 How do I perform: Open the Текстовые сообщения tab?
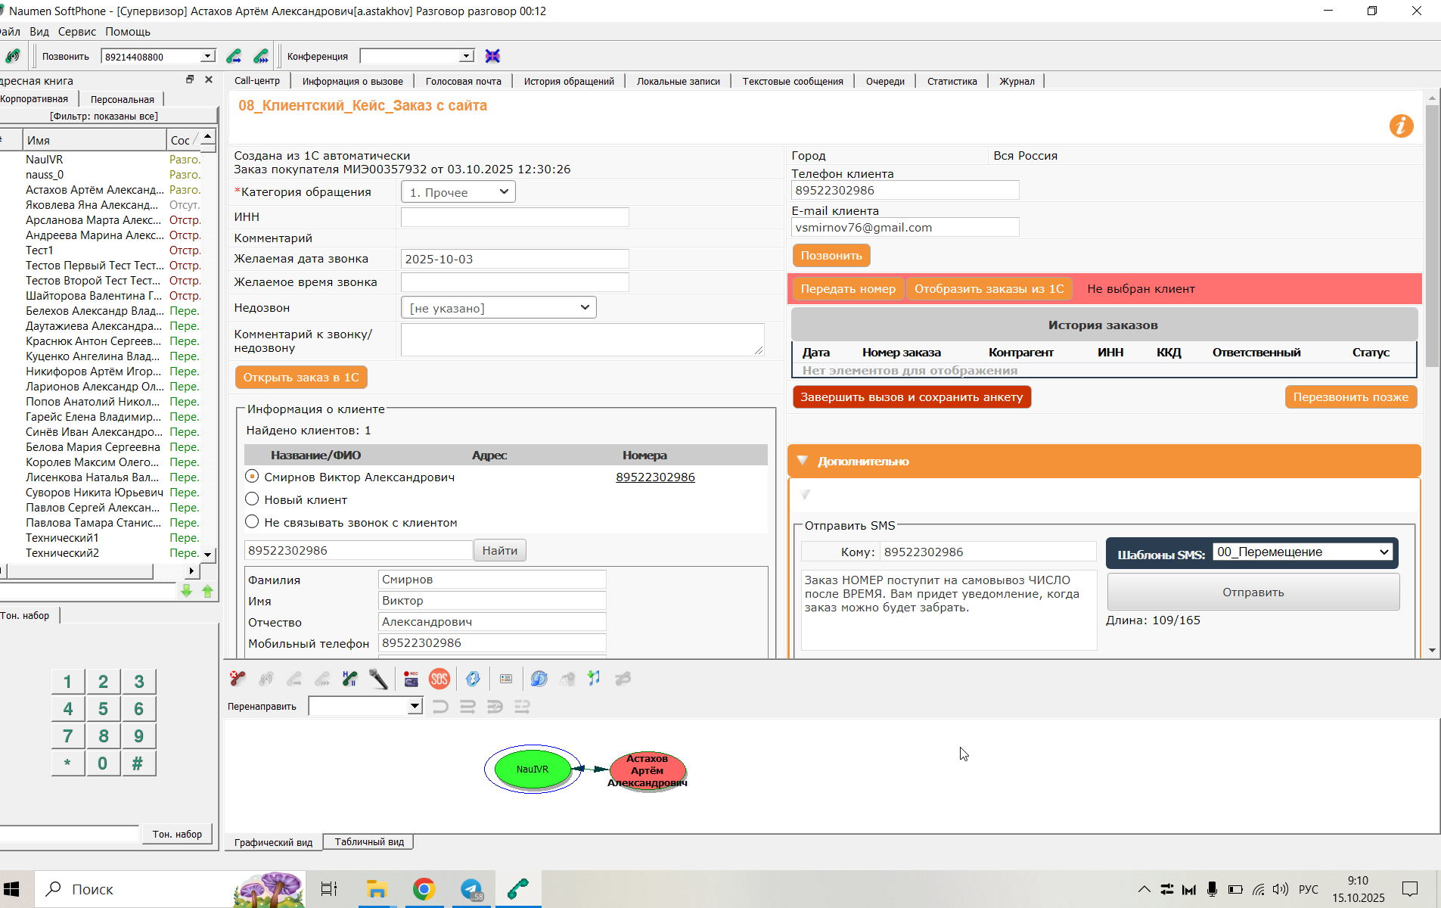pyautogui.click(x=793, y=81)
